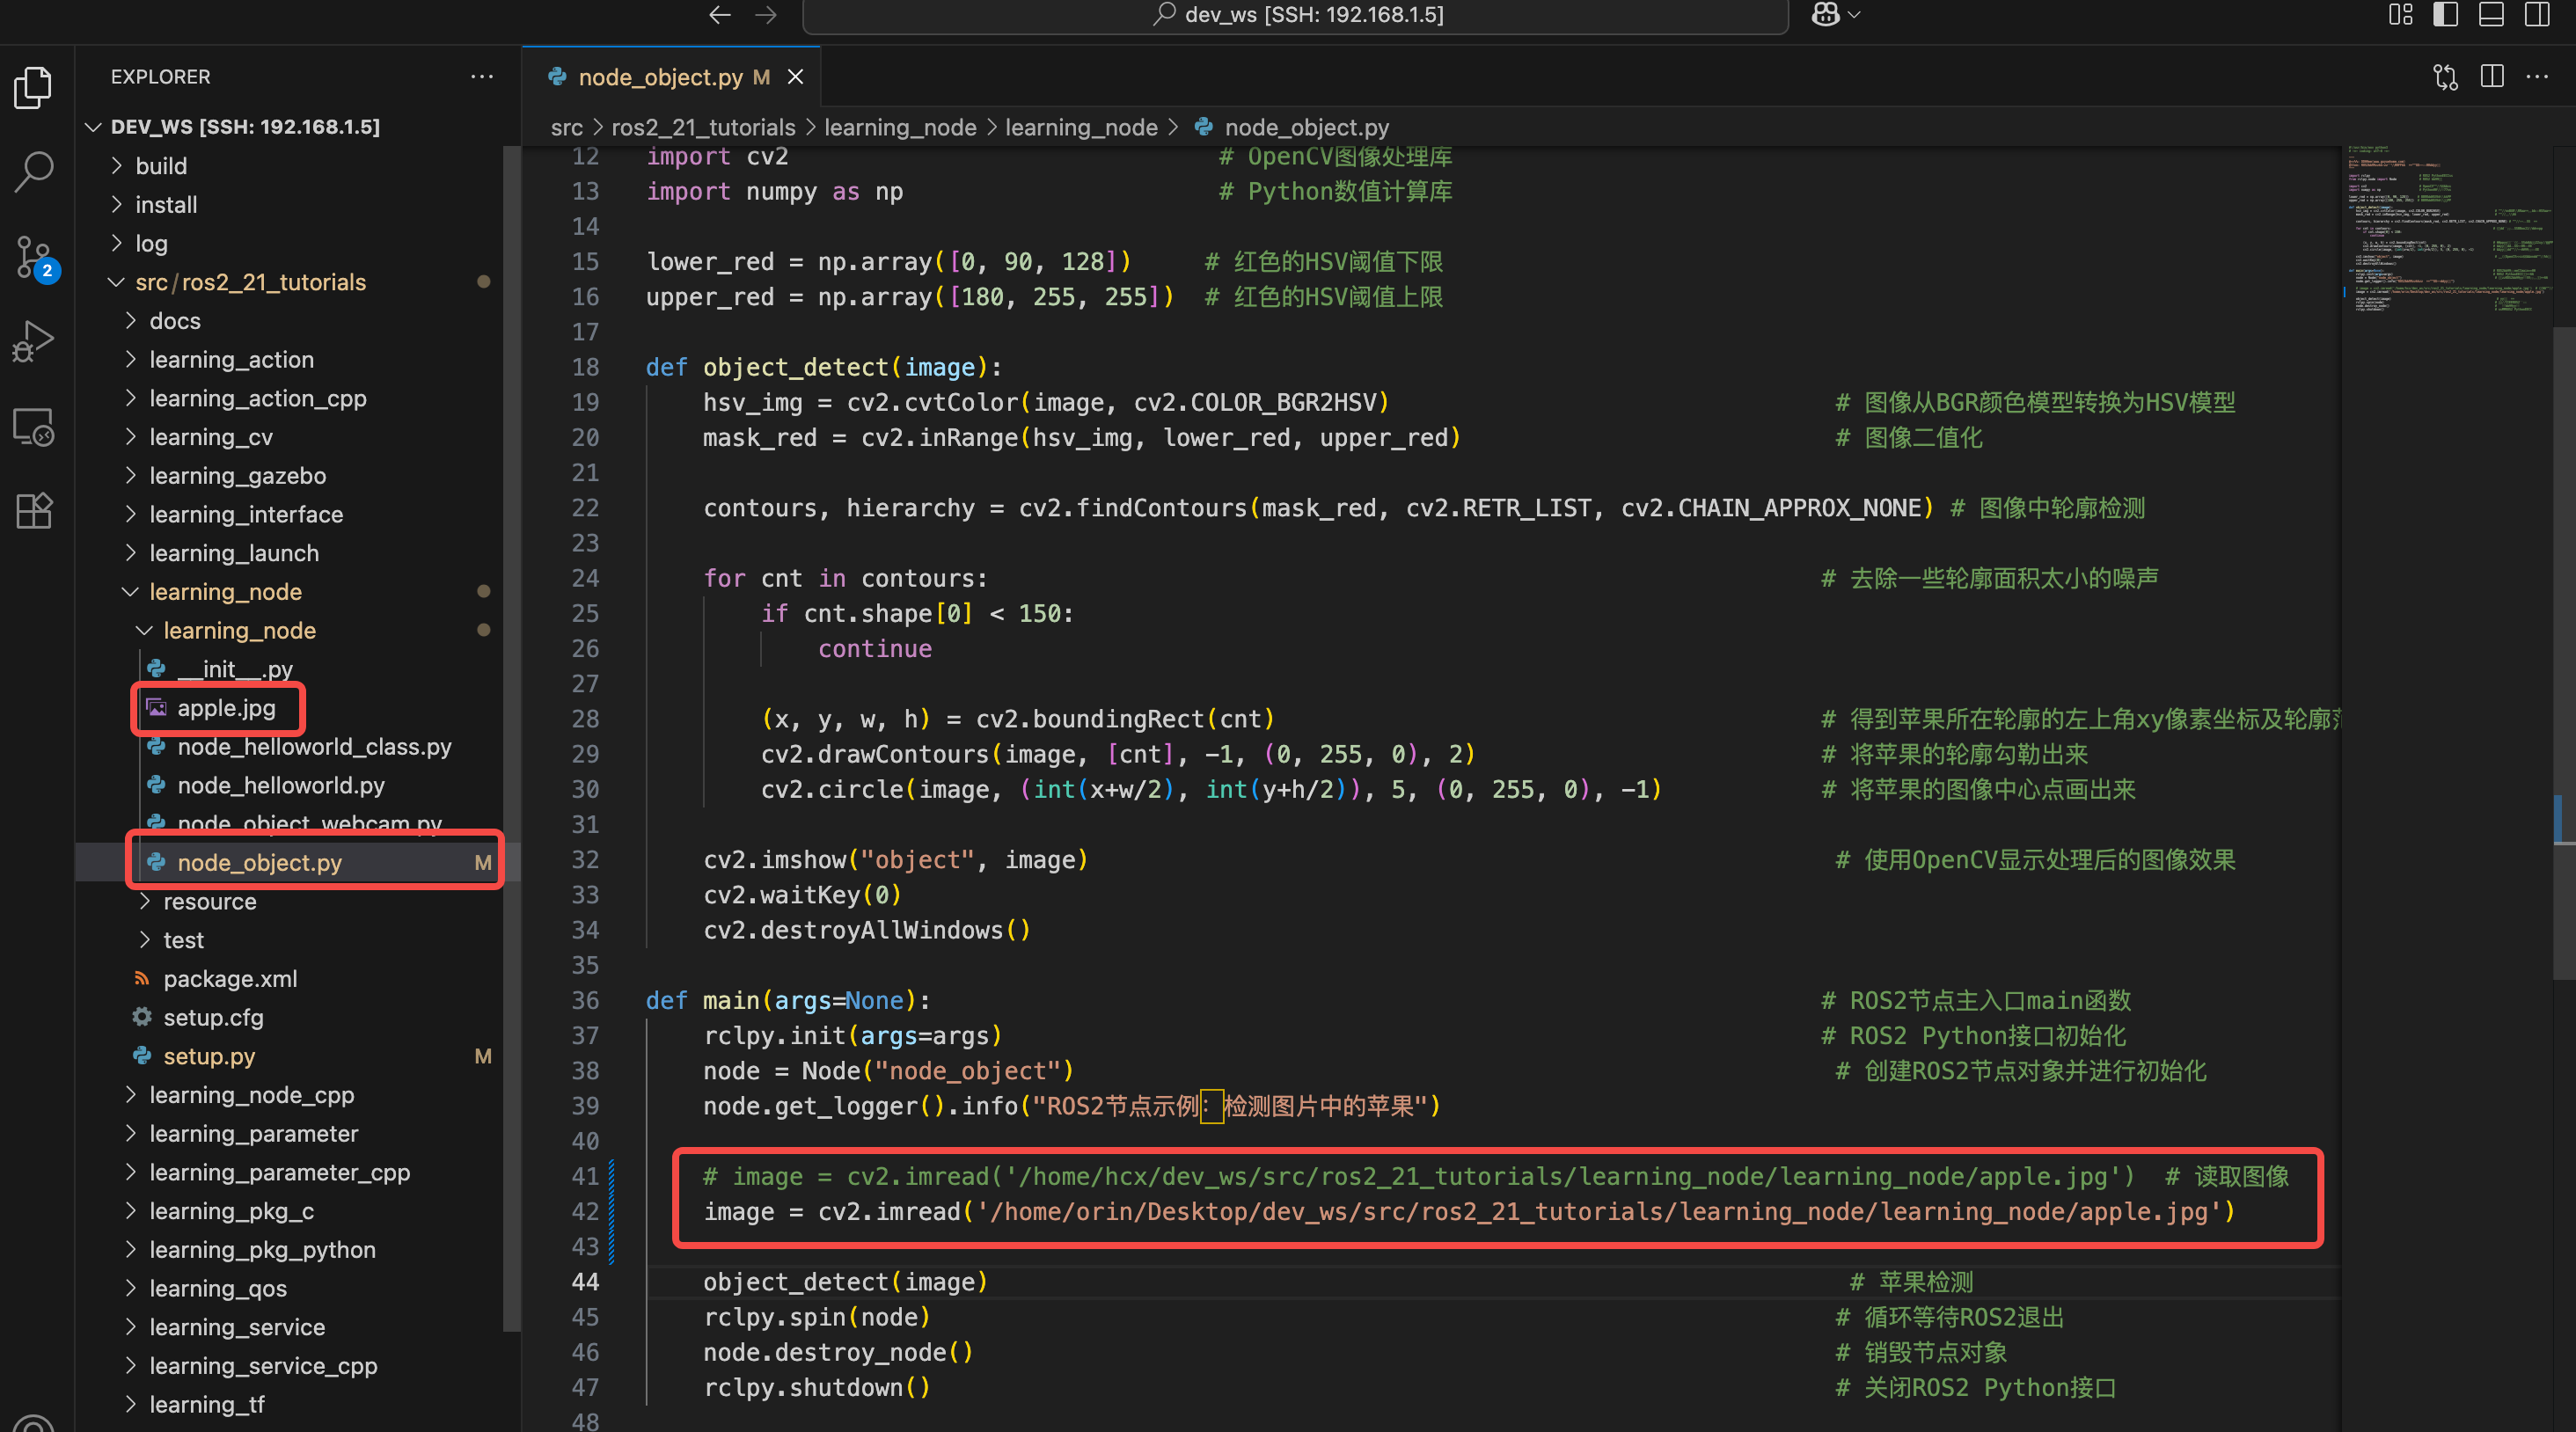2576x1432 pixels.
Task: Click Open Changes compare icon
Action: tap(2445, 77)
